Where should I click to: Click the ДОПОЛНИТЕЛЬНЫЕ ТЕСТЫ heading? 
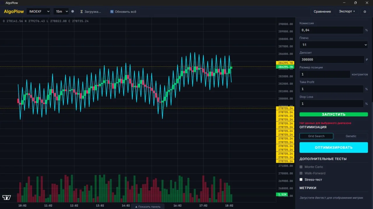point(323,159)
